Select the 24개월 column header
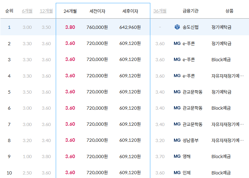The height and width of the screenshot is (178, 249). click(x=70, y=11)
